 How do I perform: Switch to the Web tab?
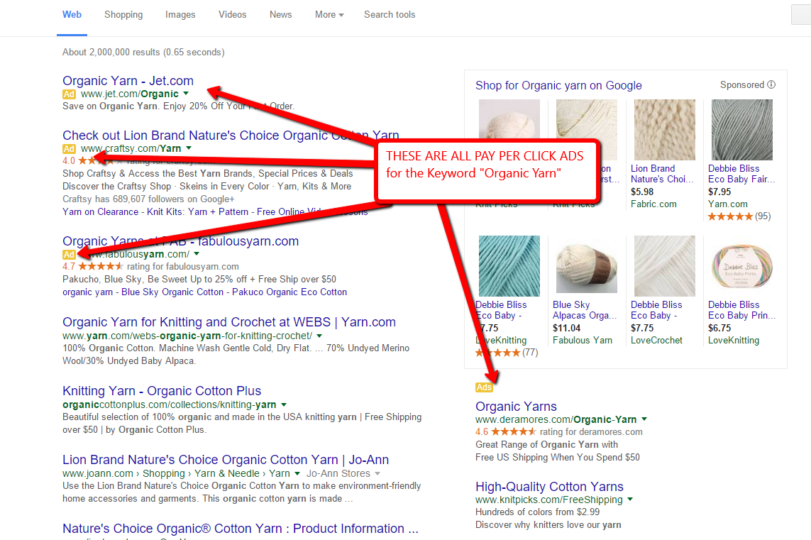tap(72, 15)
